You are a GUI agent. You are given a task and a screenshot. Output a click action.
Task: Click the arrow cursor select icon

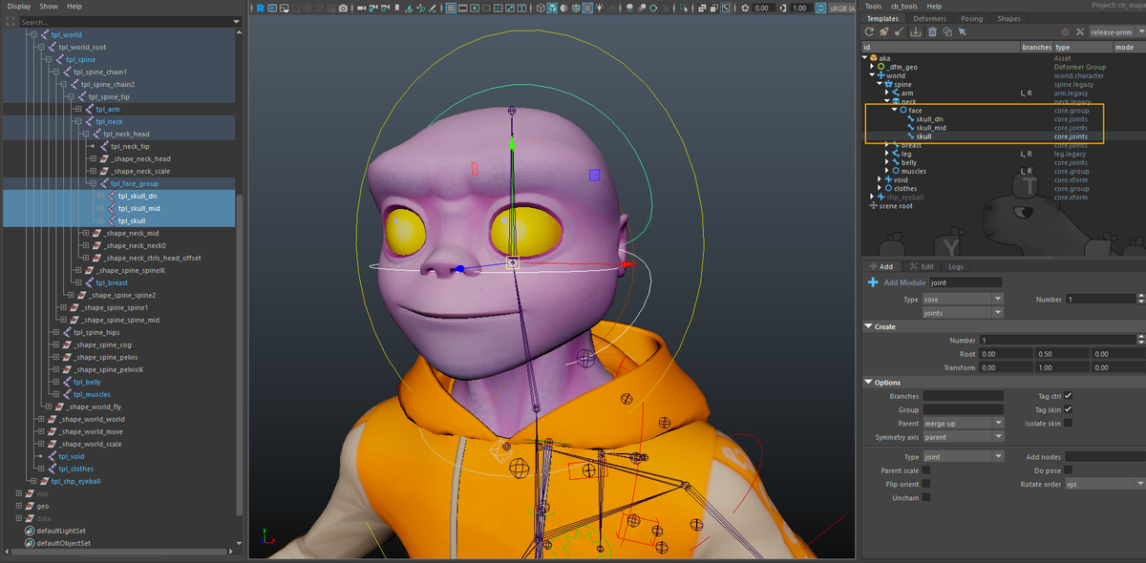(962, 32)
